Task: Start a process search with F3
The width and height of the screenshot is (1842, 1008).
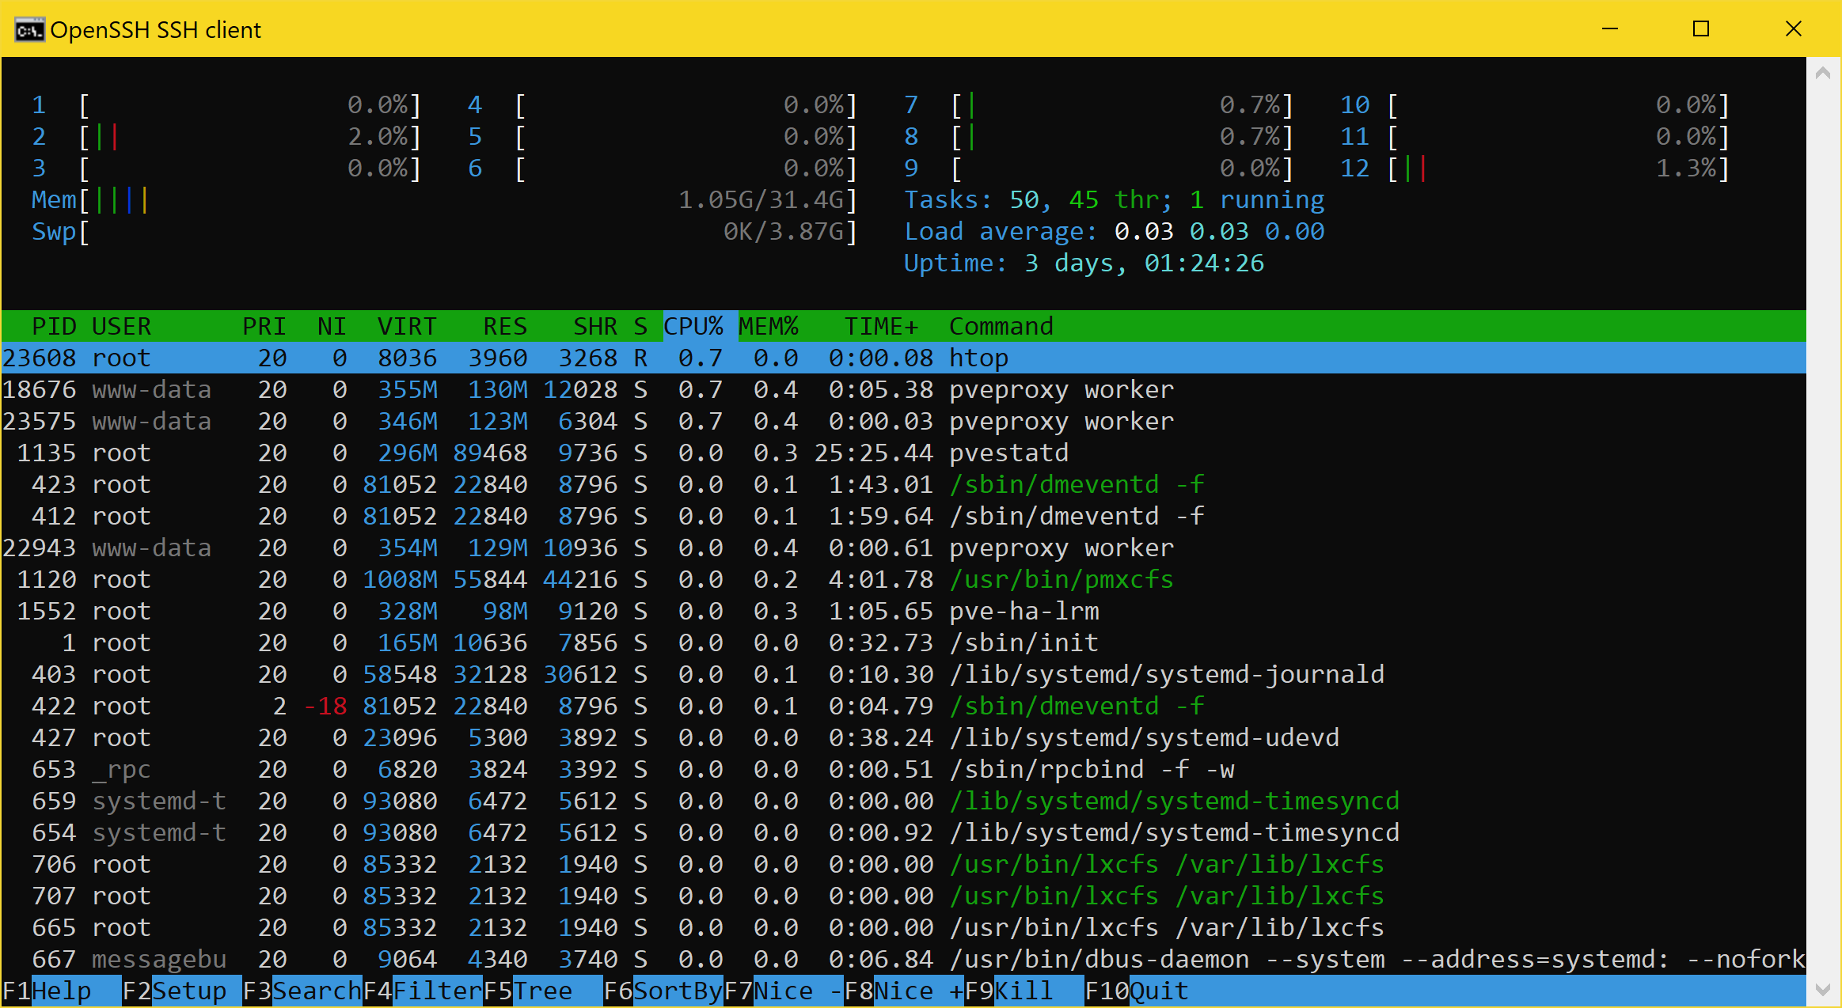Action: [303, 991]
